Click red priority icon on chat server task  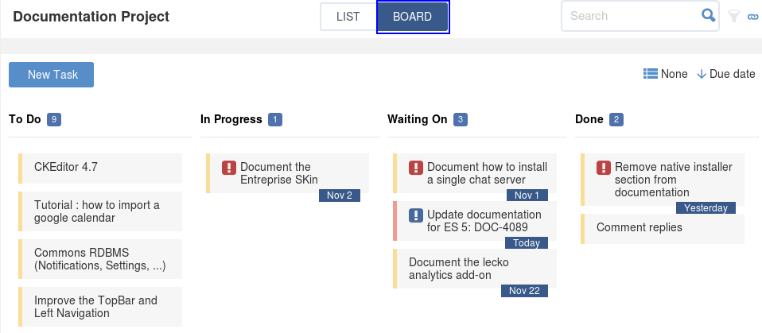[x=416, y=168]
